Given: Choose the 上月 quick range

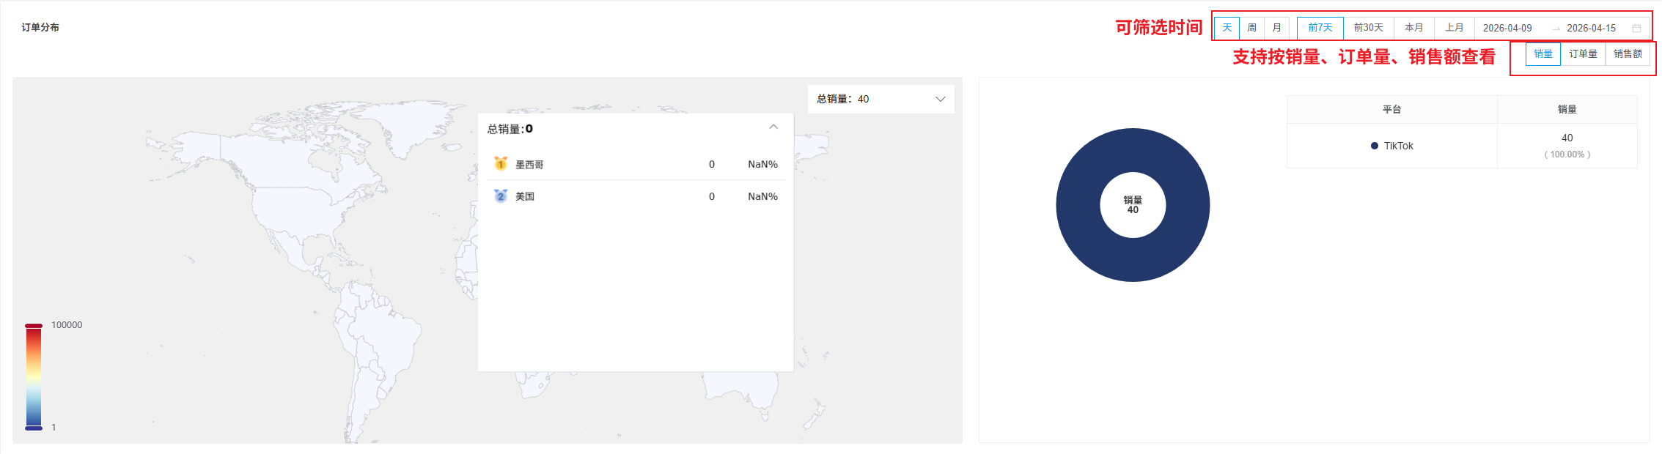Looking at the screenshot, I should click(x=1455, y=28).
